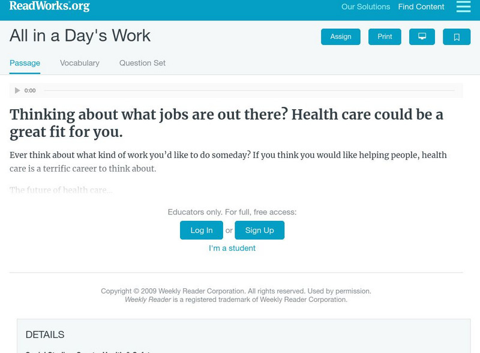
Task: Click the Print button
Action: tap(385, 37)
